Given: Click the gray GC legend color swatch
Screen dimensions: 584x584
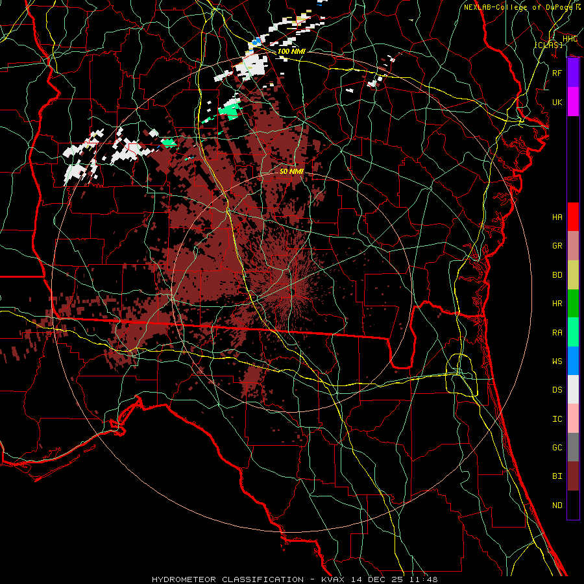Looking at the screenshot, I should [573, 447].
